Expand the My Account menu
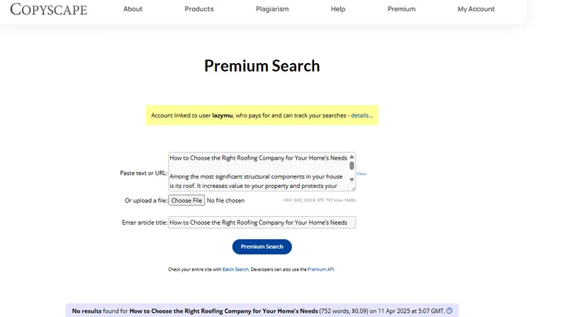Viewport: 567px width, 317px height. [x=476, y=9]
